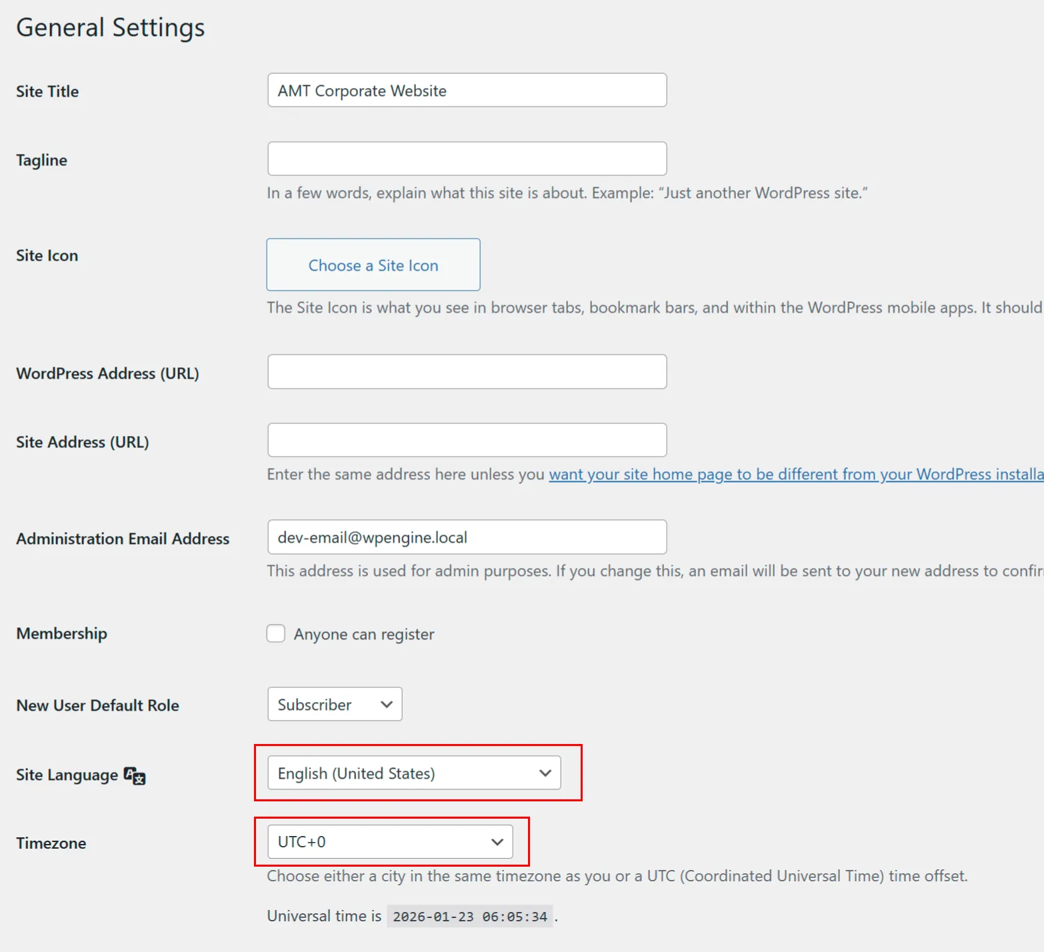Open the New User Default Role dropdown
This screenshot has width=1044, height=952.
point(335,704)
